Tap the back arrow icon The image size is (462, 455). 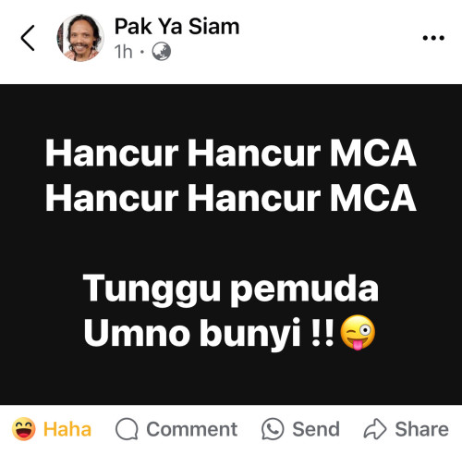point(28,38)
